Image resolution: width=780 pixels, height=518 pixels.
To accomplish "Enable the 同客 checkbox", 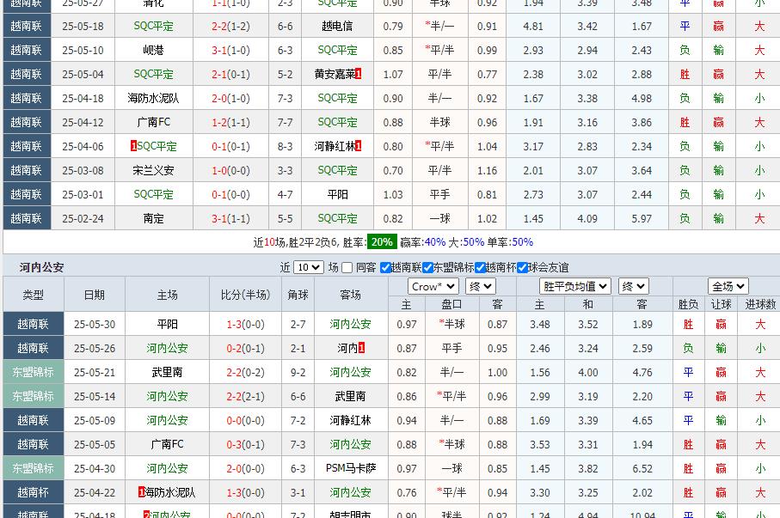I will coord(347,267).
